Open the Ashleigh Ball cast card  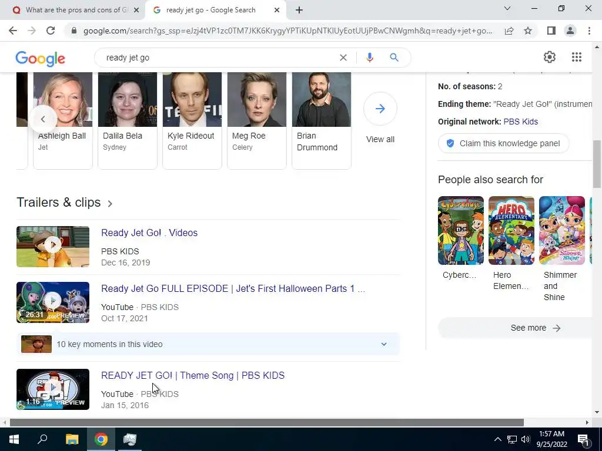(63, 120)
